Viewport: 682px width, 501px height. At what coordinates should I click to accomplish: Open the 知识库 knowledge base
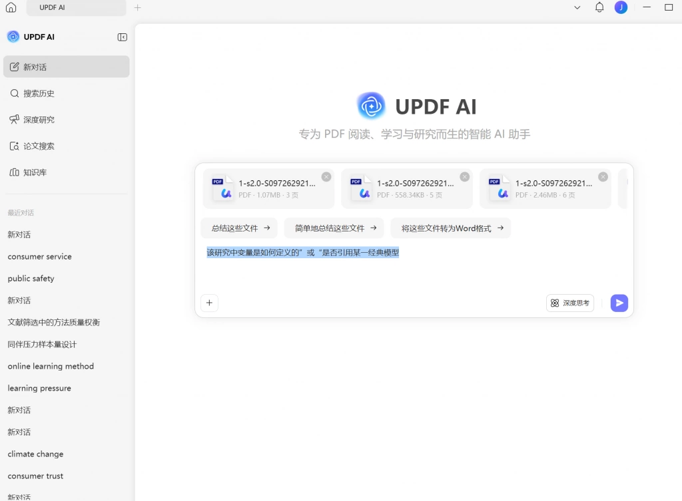click(x=66, y=172)
